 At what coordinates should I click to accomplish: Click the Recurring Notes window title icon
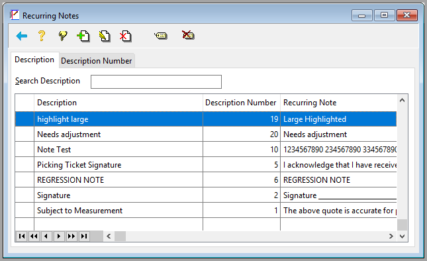coord(15,15)
